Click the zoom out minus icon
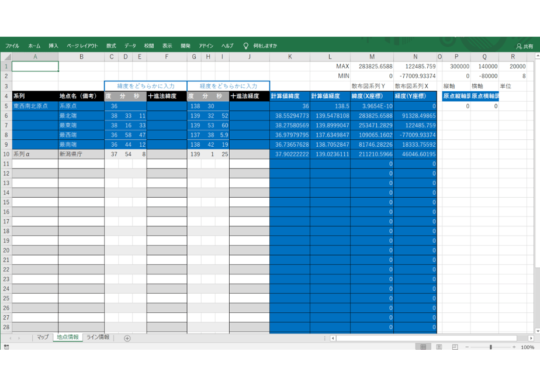 [467, 347]
